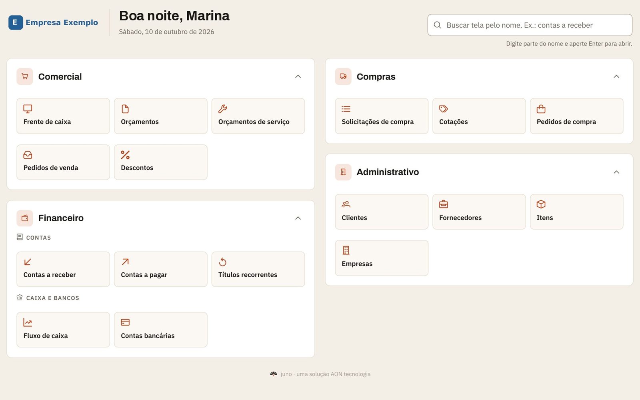Click the search magnifier icon
Image resolution: width=640 pixels, height=400 pixels.
(438, 25)
